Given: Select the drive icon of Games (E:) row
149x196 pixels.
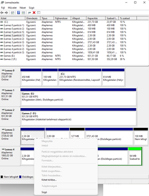Looking at the screenshot, I should click(2, 56).
